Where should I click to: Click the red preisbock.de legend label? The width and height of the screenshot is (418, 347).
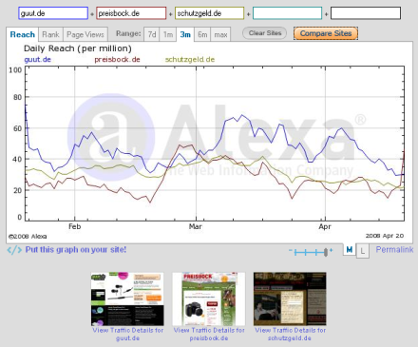(x=117, y=60)
